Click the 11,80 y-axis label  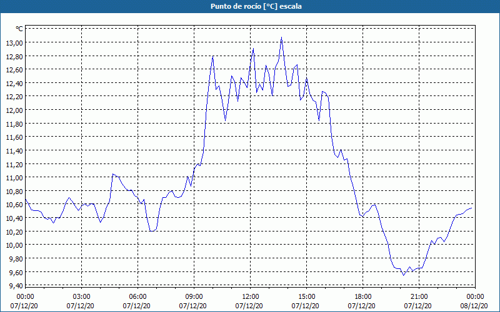click(14, 124)
